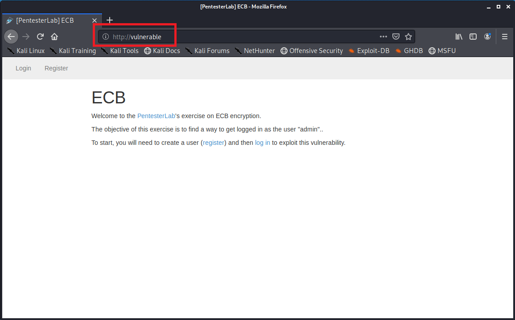Screen dimensions: 515x320
Task: Close the [PentesterLab] ECB tab
Action: pos(94,21)
